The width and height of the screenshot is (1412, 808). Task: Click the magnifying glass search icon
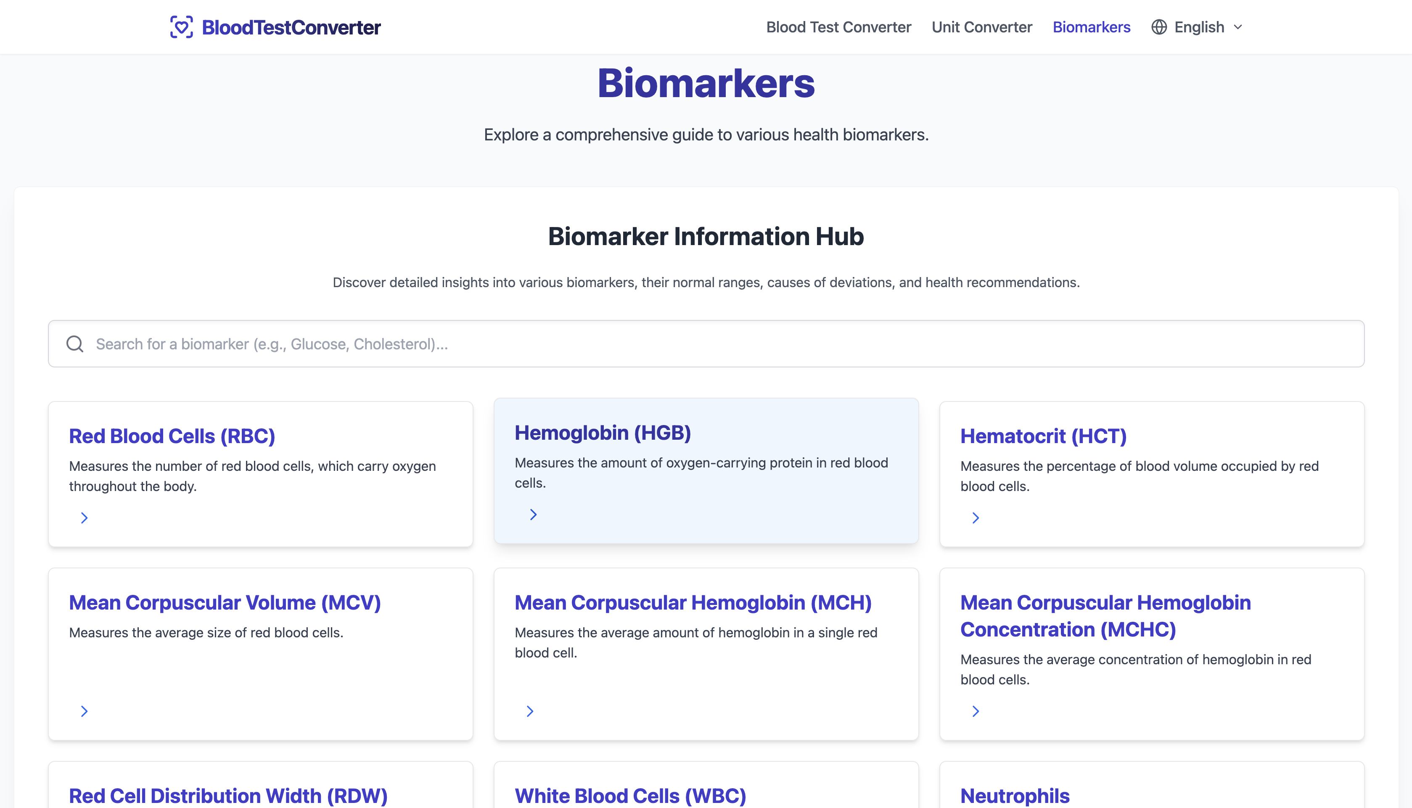75,343
